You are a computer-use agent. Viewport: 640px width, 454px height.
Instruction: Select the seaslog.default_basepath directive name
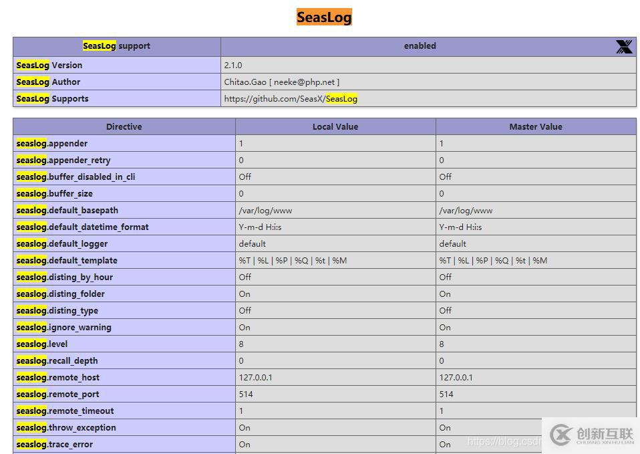(x=67, y=211)
